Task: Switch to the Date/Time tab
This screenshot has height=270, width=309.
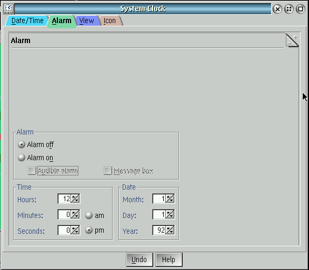Action: coord(27,20)
